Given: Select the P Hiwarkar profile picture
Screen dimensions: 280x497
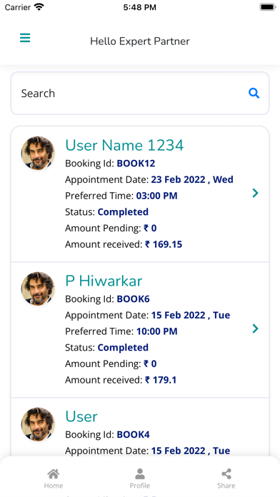Looking at the screenshot, I should (38, 288).
